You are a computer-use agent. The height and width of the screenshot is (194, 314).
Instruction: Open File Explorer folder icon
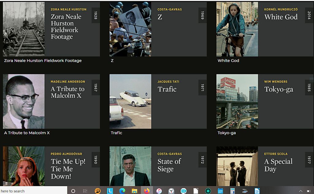[x=134, y=191]
